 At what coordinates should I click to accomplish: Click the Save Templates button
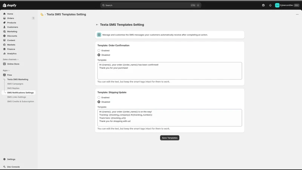click(169, 138)
